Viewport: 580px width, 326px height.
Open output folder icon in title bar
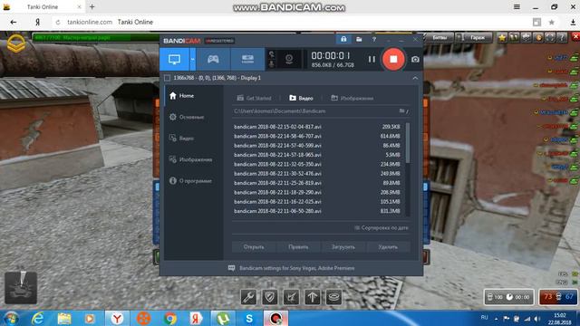pyautogui.click(x=359, y=39)
